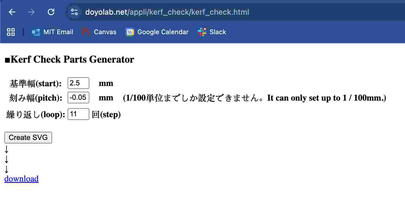Select the pitch value input box
The height and width of the screenshot is (198, 405).
coord(78,97)
